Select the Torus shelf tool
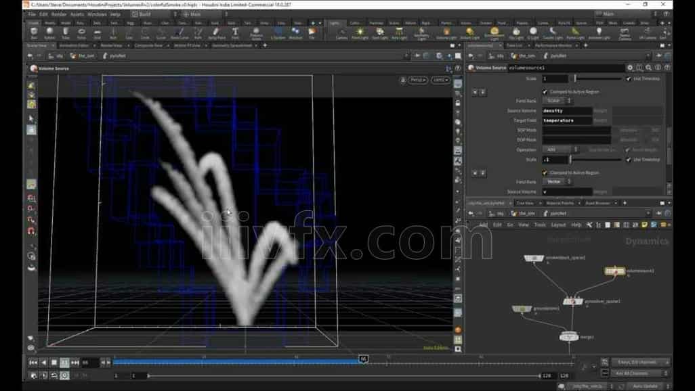 [x=81, y=32]
